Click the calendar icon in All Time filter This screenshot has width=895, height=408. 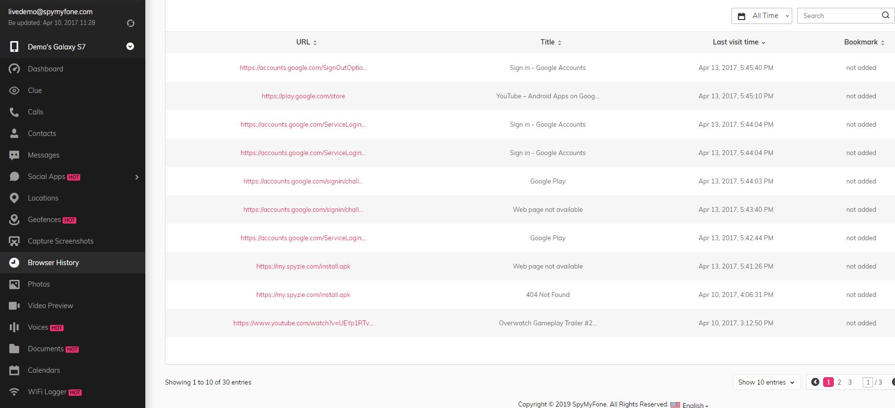(x=741, y=16)
